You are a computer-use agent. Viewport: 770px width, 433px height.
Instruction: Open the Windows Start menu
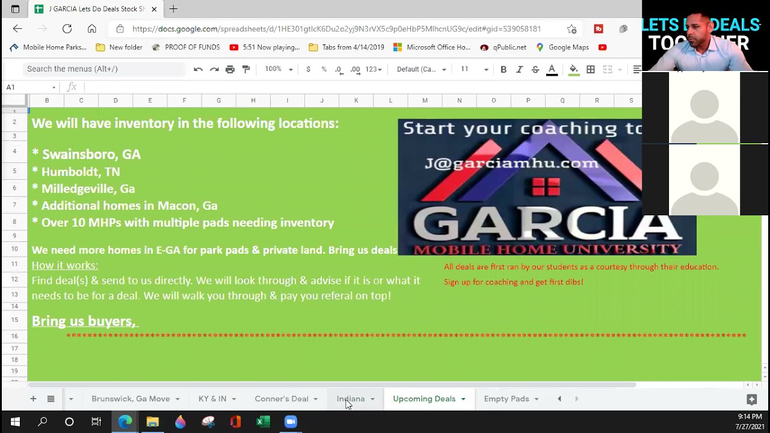tap(15, 422)
